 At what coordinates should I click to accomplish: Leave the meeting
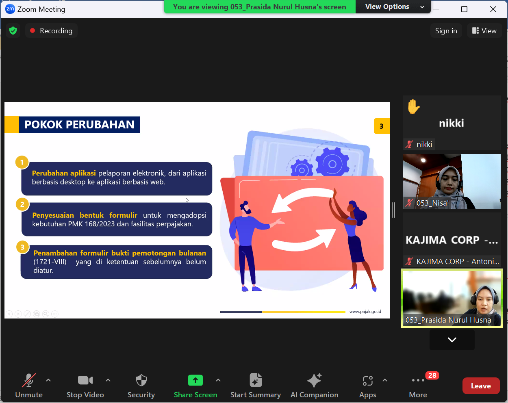[x=481, y=386]
